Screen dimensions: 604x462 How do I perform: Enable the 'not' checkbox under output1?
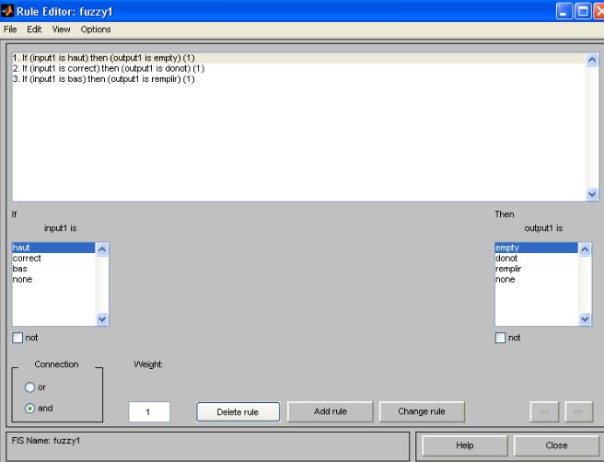pos(502,338)
